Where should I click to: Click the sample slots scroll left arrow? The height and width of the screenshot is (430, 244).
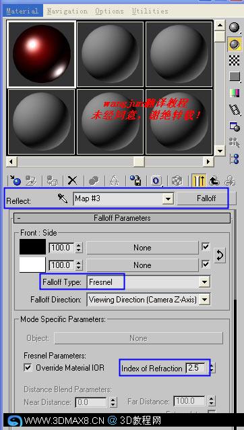tap(11, 161)
